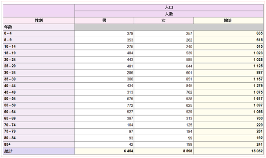Select the 總計 column header
This screenshot has height=158, width=266.
point(228,21)
